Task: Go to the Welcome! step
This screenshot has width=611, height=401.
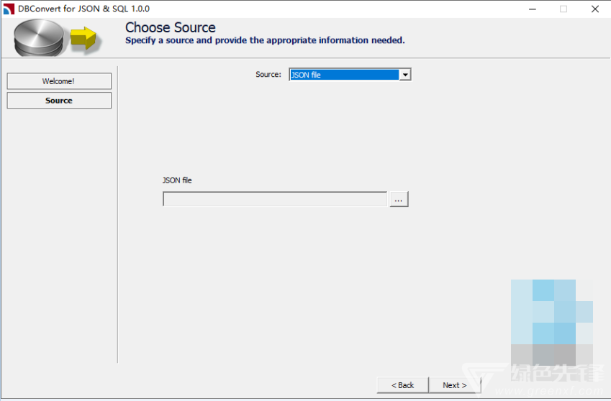Action: pos(59,81)
